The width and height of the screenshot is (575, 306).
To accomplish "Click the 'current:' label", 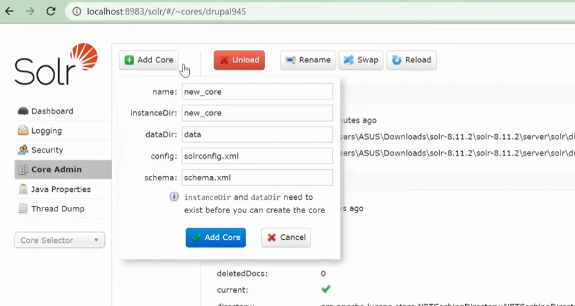I will [x=232, y=290].
